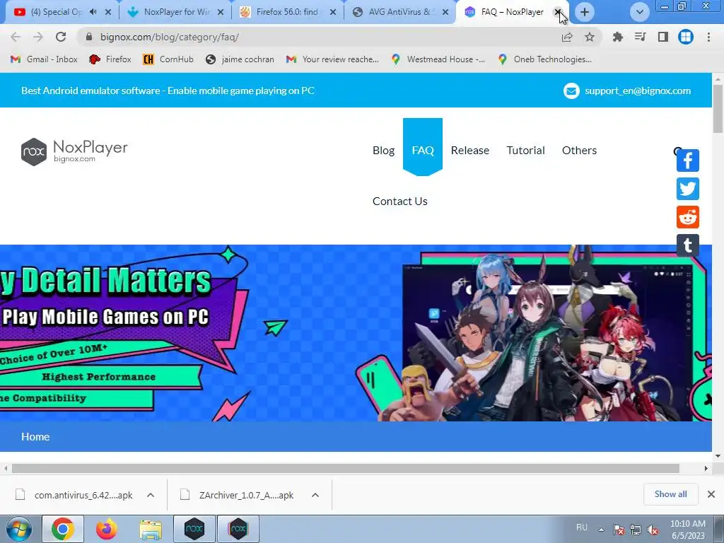
Task: Click the Every Detail Matters banner
Action: click(x=356, y=333)
